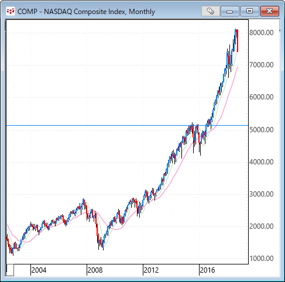Maximize the COMP chart window
This screenshot has width=285, height=282.
coord(249,11)
